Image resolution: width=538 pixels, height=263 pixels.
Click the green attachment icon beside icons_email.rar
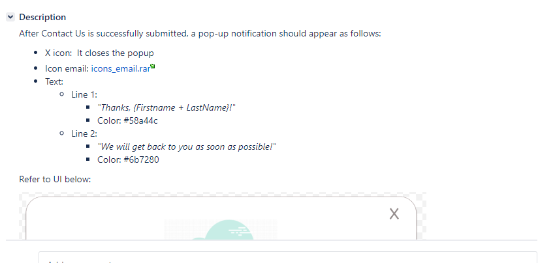153,66
